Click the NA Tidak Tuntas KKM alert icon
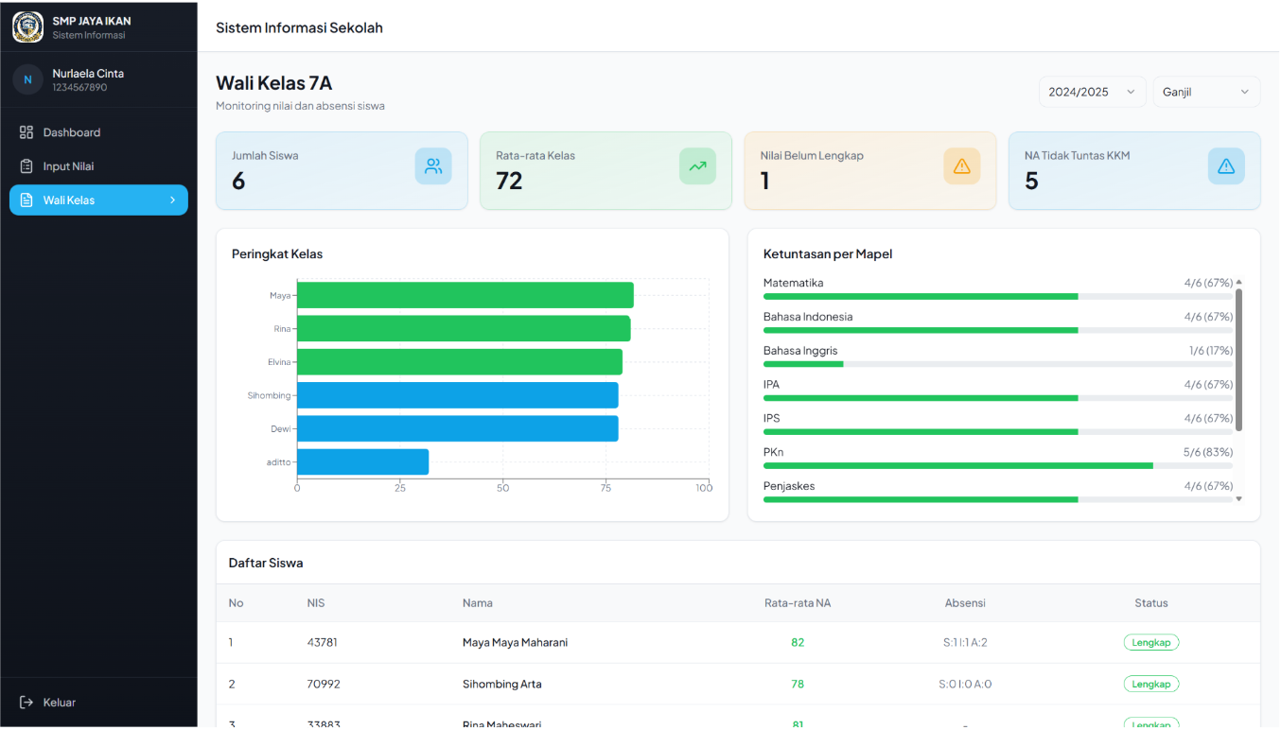Image resolution: width=1281 pixels, height=730 pixels. pos(1226,166)
